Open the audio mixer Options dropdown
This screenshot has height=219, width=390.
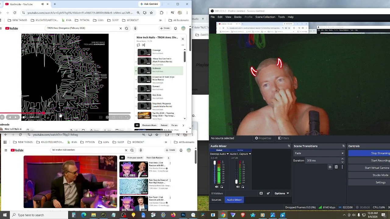[x=282, y=193]
